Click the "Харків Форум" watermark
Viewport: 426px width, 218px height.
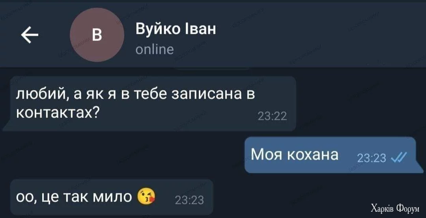[395, 209]
